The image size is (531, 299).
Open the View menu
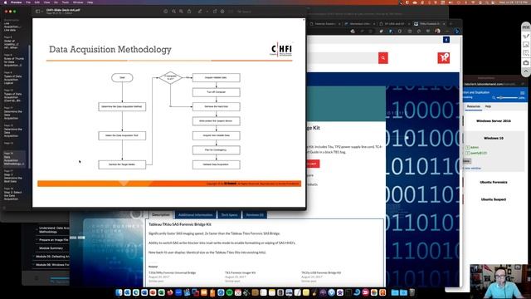coord(46,2)
